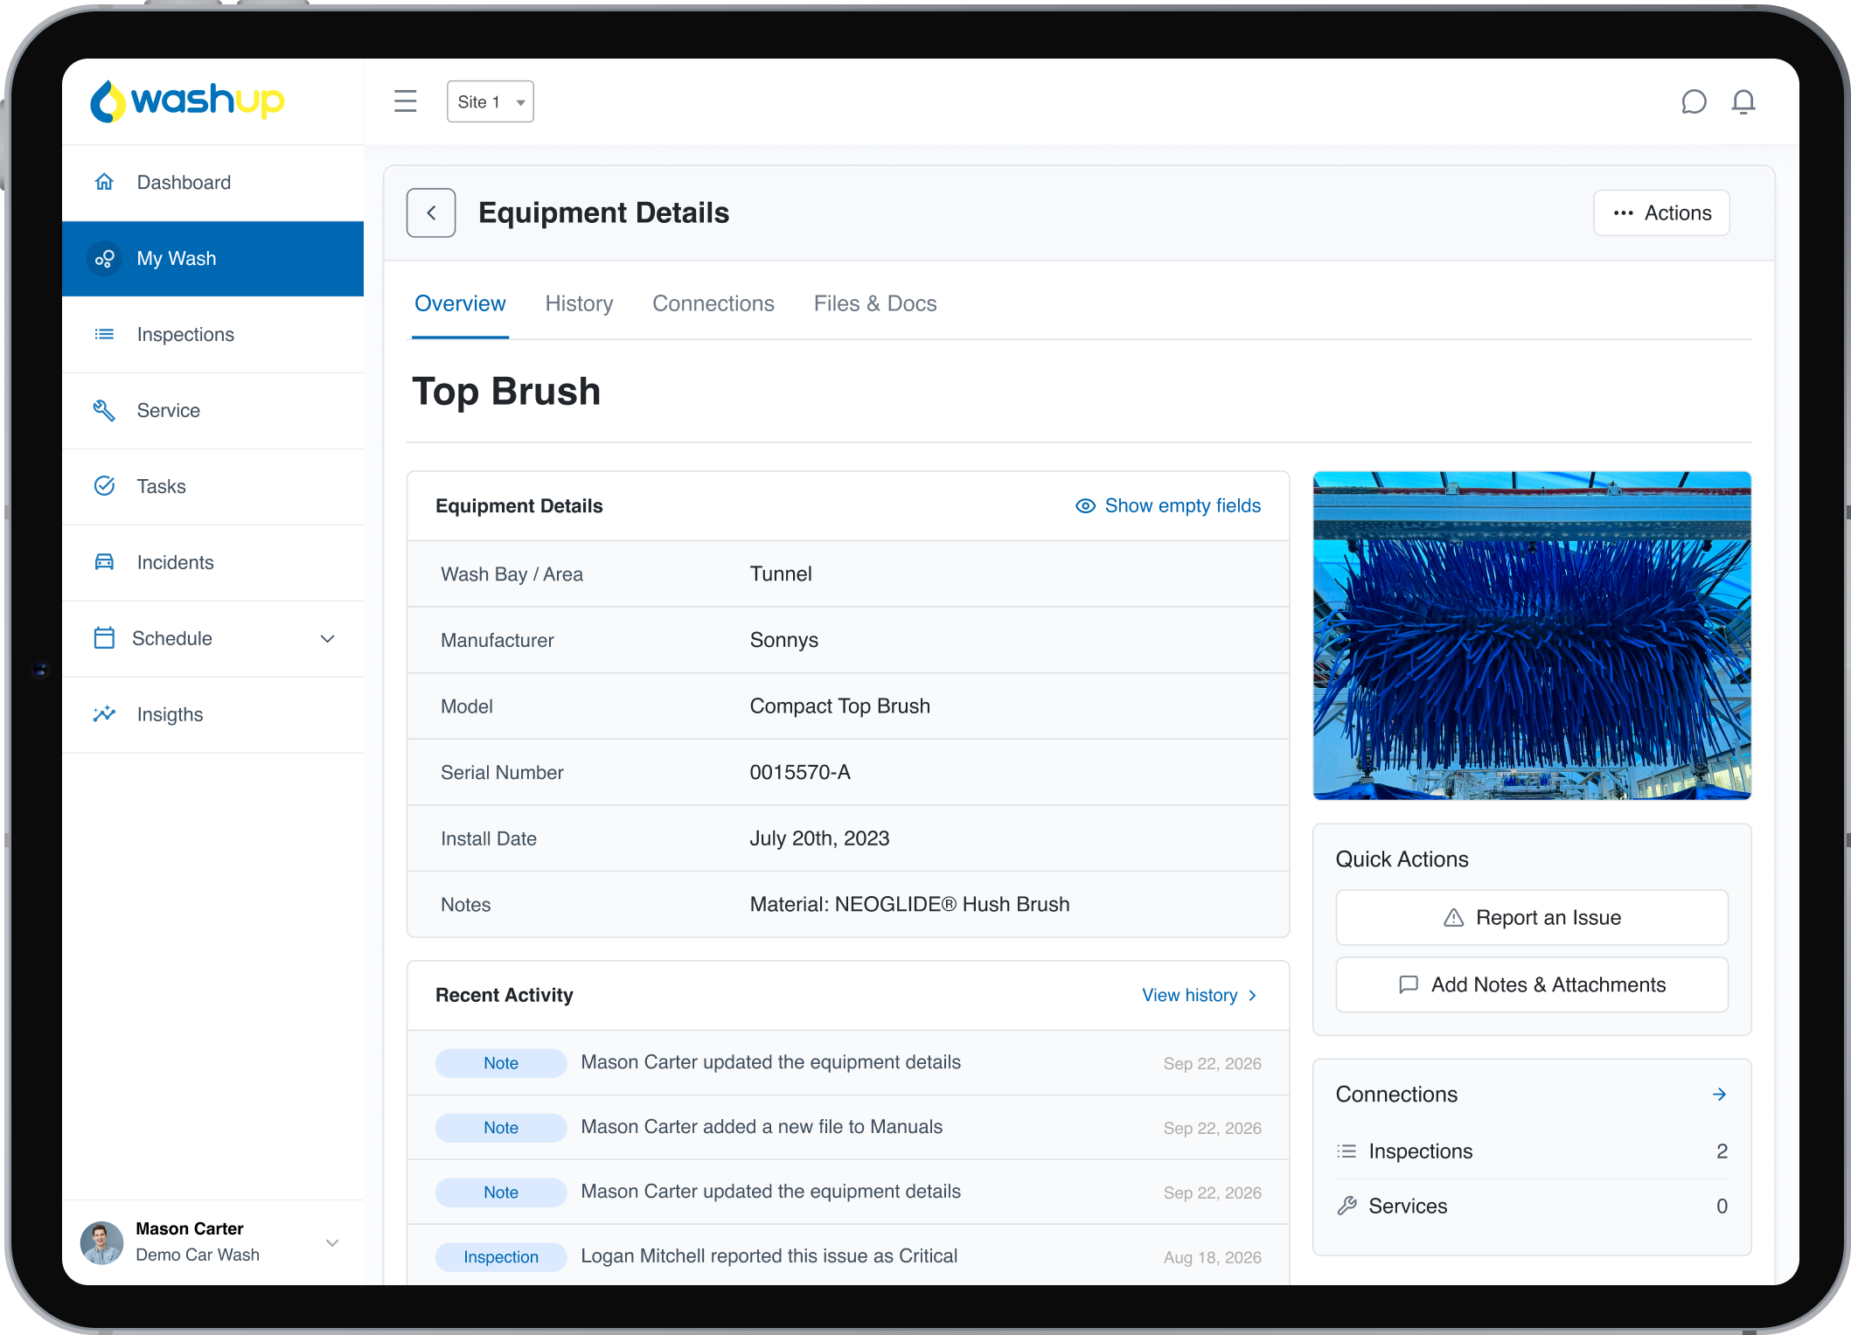The width and height of the screenshot is (1851, 1335).
Task: Open the Site 1 dropdown
Action: coord(490,101)
